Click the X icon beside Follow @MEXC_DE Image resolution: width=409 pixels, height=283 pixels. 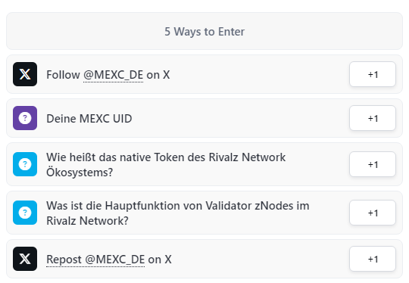coord(25,74)
